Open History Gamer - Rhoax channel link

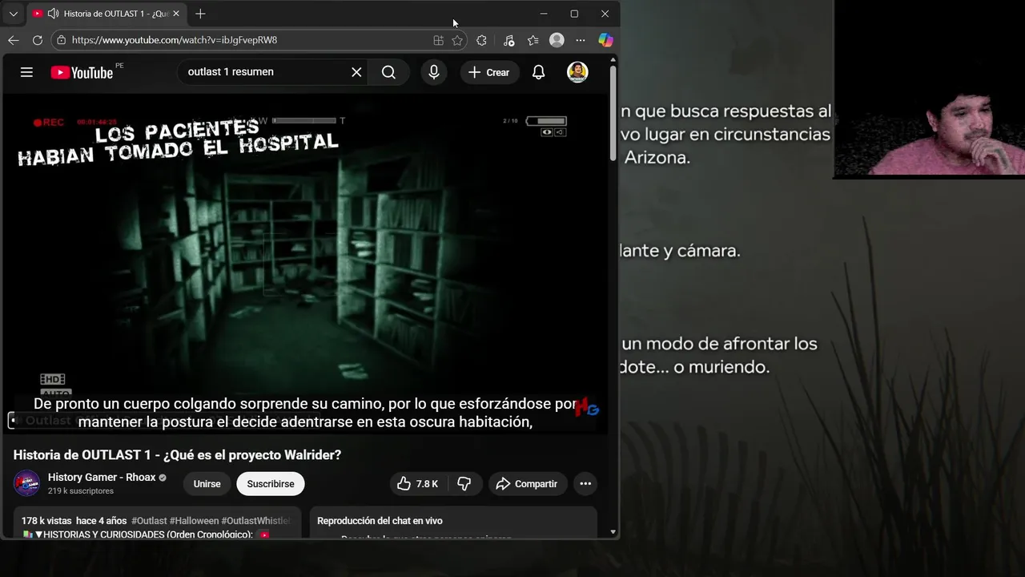click(x=102, y=478)
